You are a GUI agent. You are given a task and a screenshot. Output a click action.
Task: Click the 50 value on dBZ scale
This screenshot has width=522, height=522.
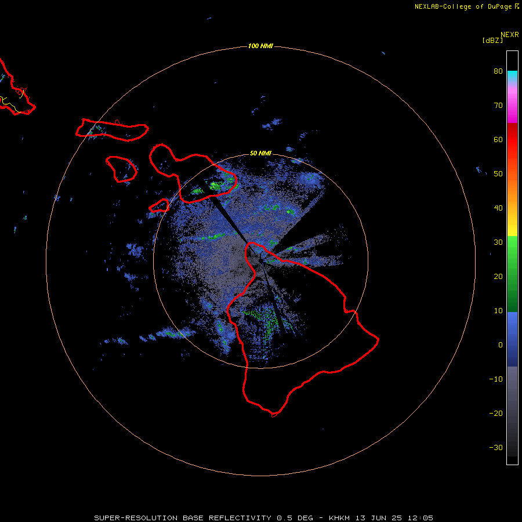click(498, 174)
